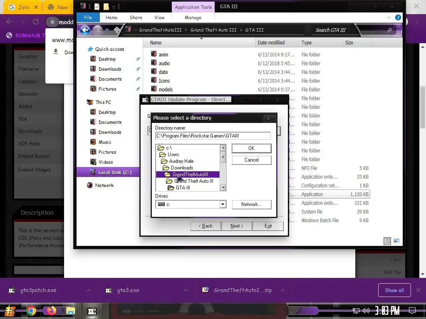Open the notification center icon
Image resolution: width=426 pixels, height=319 pixels.
tap(412, 311)
